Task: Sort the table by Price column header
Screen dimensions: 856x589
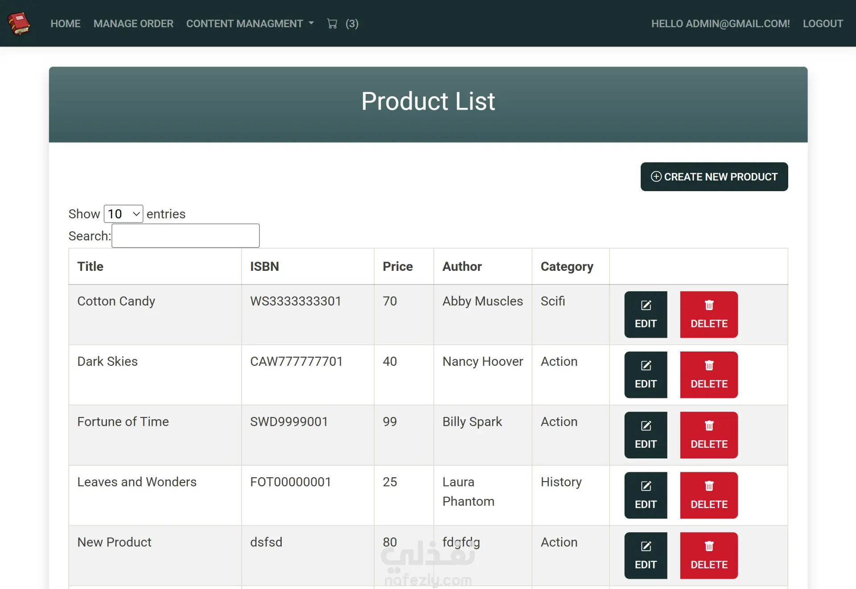Action: click(398, 266)
